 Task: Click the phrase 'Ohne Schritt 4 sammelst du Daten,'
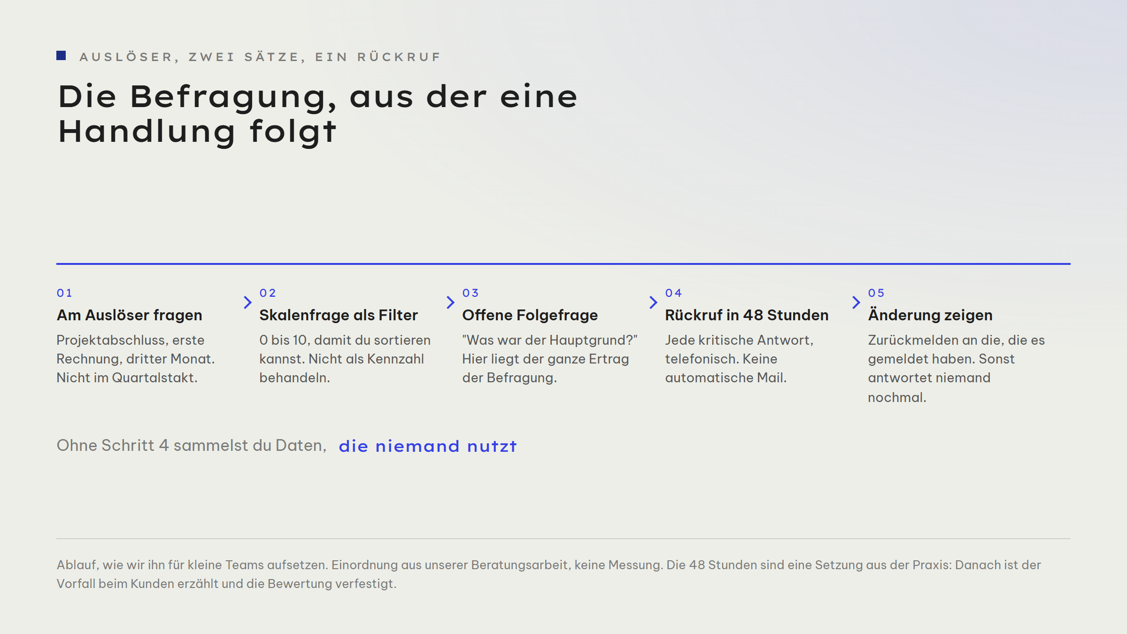(x=192, y=446)
